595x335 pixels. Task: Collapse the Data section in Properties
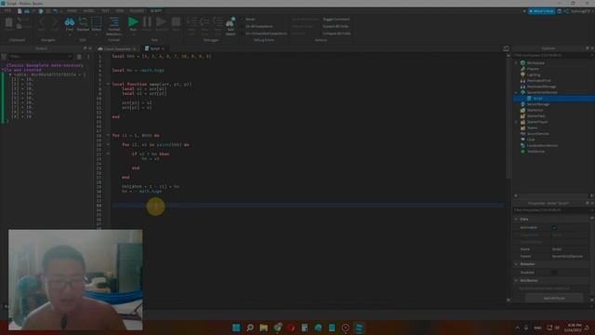[x=516, y=220]
